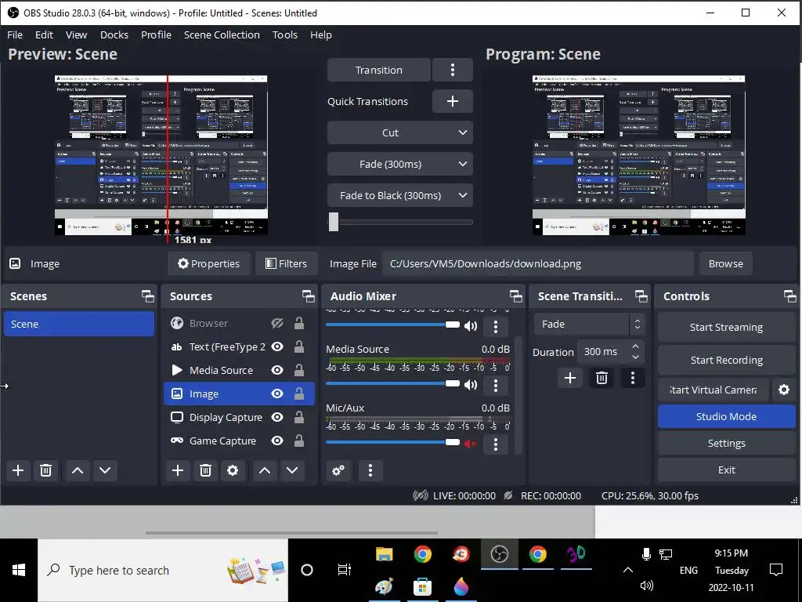Select the Scene entry in Scenes list
Screen dimensions: 802x602
coord(79,324)
